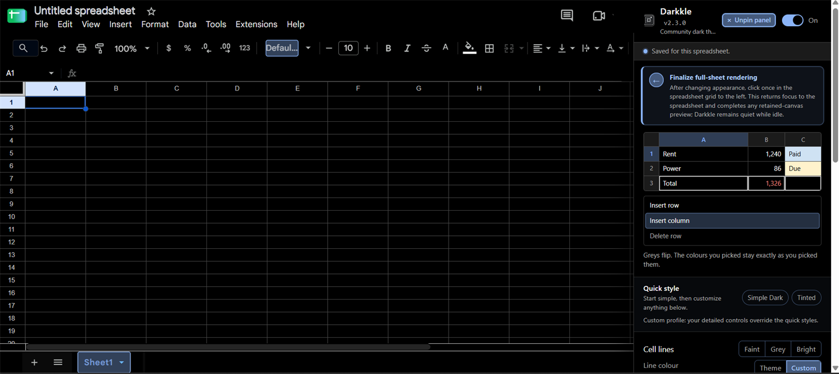Click the Google Sheets home logo

[17, 16]
